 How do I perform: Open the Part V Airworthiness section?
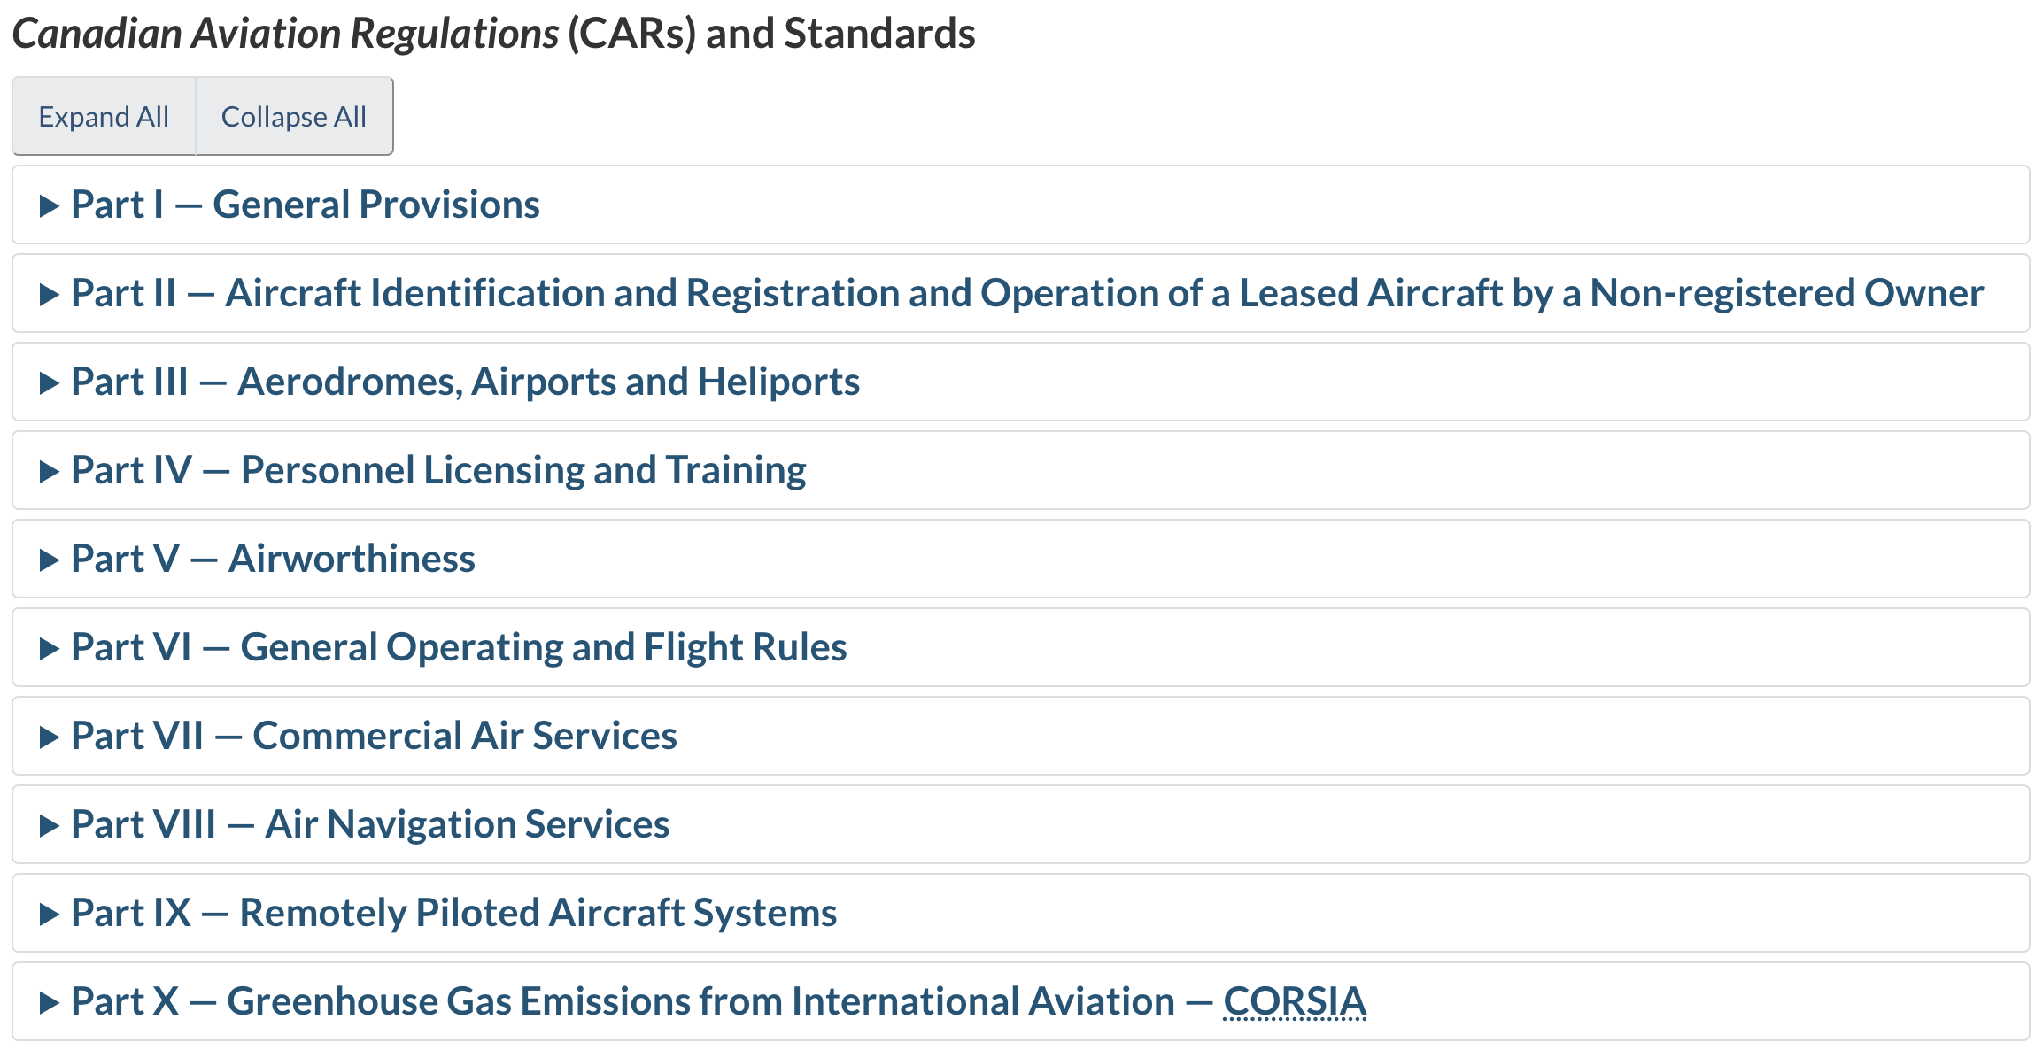[x=273, y=559]
